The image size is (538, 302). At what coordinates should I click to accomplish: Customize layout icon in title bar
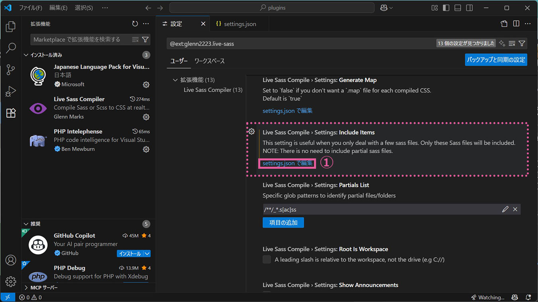(435, 8)
